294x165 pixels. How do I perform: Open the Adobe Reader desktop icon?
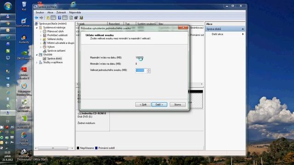coord(24,73)
